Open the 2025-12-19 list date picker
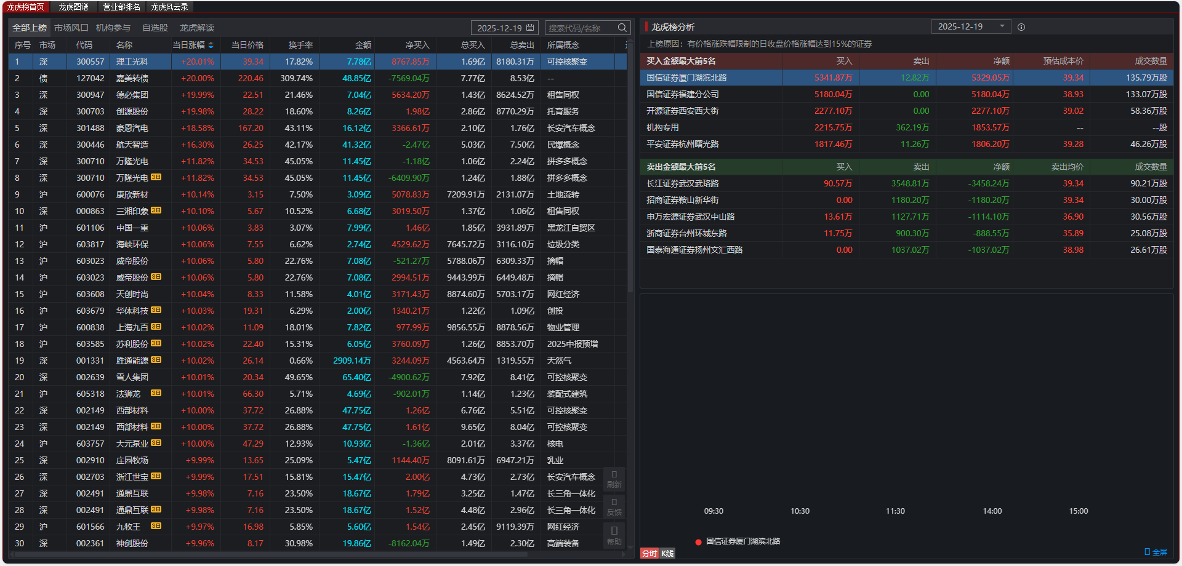Viewport: 1182px width, 566px height. (499, 28)
